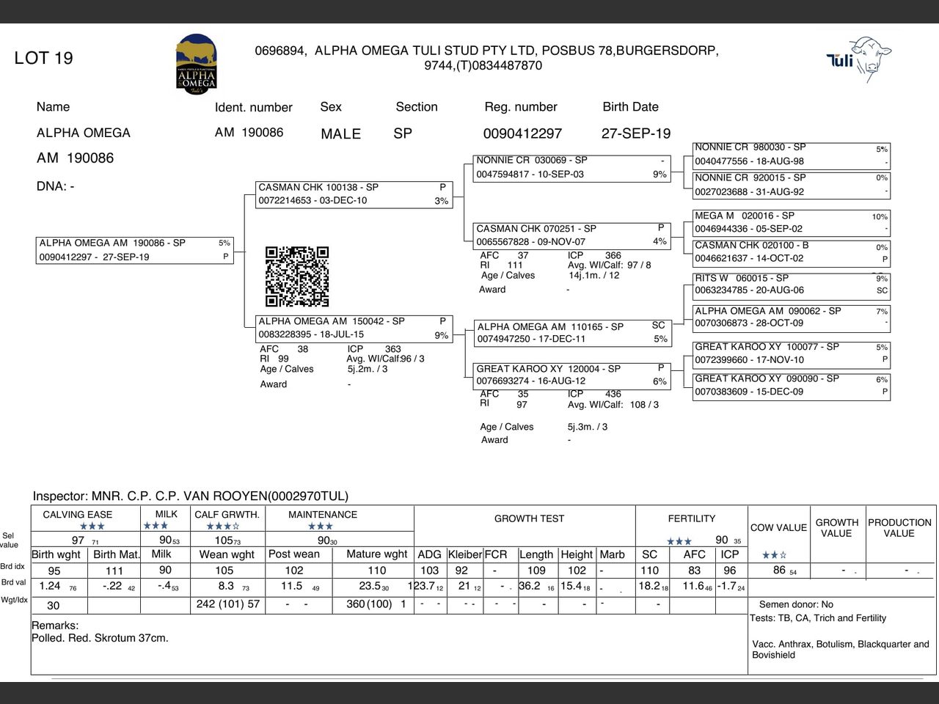This screenshot has height=704, width=939.
Task: Click the Maintenance star rating
Action: pos(321,527)
